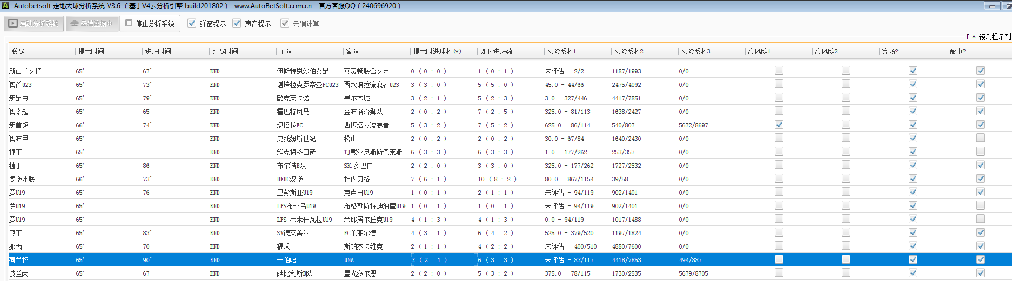The image size is (1012, 281).
Task: Sort by the 联赛 column header
Action: pyautogui.click(x=18, y=51)
